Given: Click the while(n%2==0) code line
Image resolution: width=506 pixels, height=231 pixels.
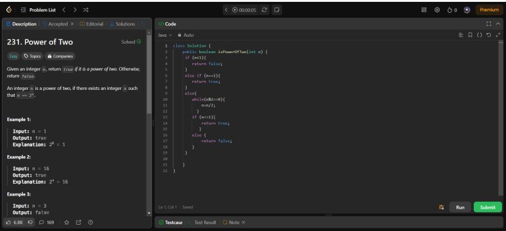Looking at the screenshot, I should pyautogui.click(x=208, y=99).
